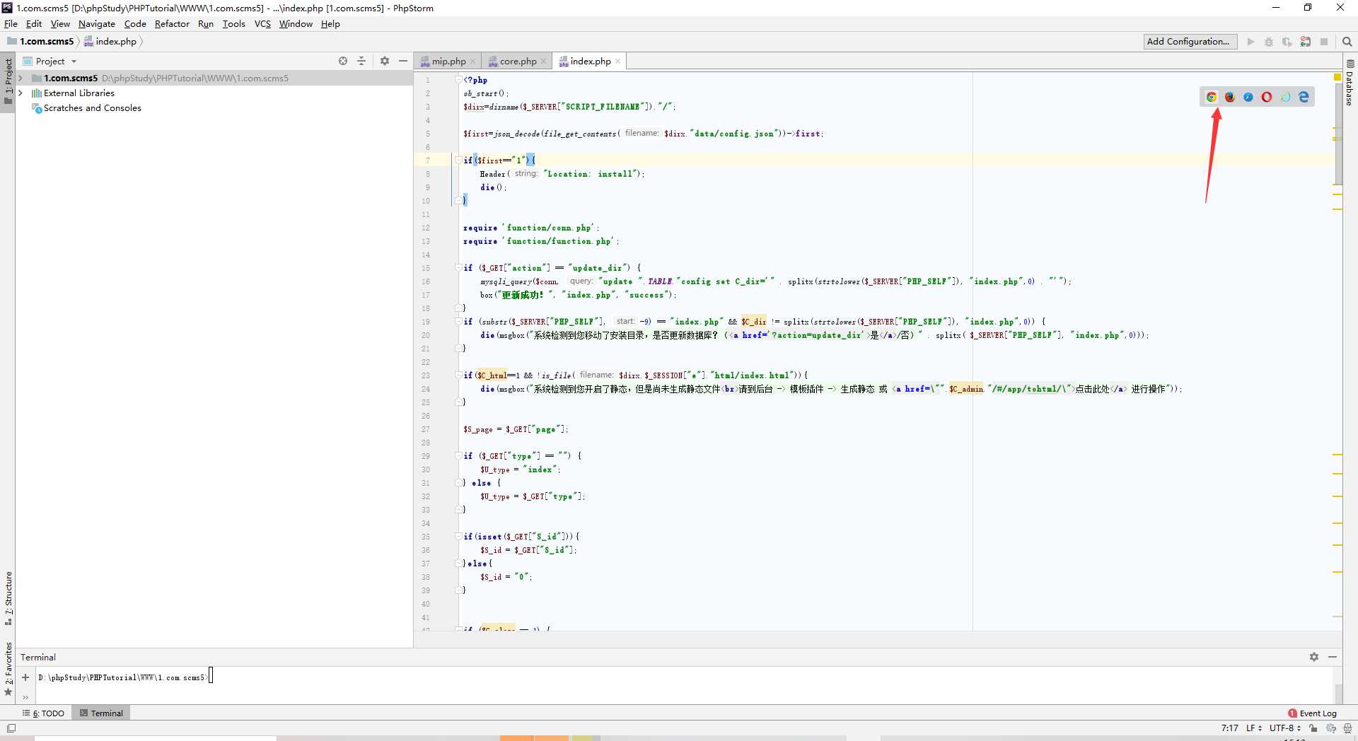The width and height of the screenshot is (1358, 741).
Task: Click the Run (play) toolbar icon
Action: 1250,42
